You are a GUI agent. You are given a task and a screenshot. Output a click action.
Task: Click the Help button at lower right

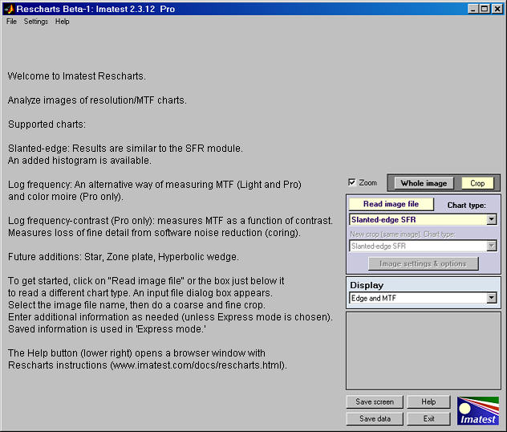pyautogui.click(x=428, y=402)
